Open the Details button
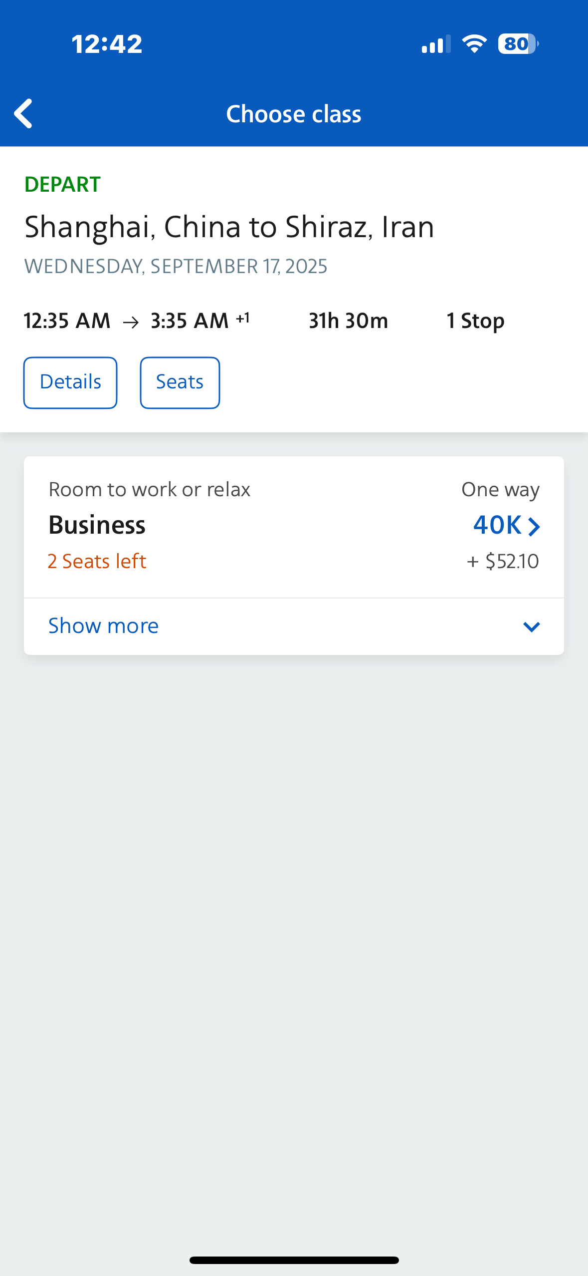 coord(70,382)
